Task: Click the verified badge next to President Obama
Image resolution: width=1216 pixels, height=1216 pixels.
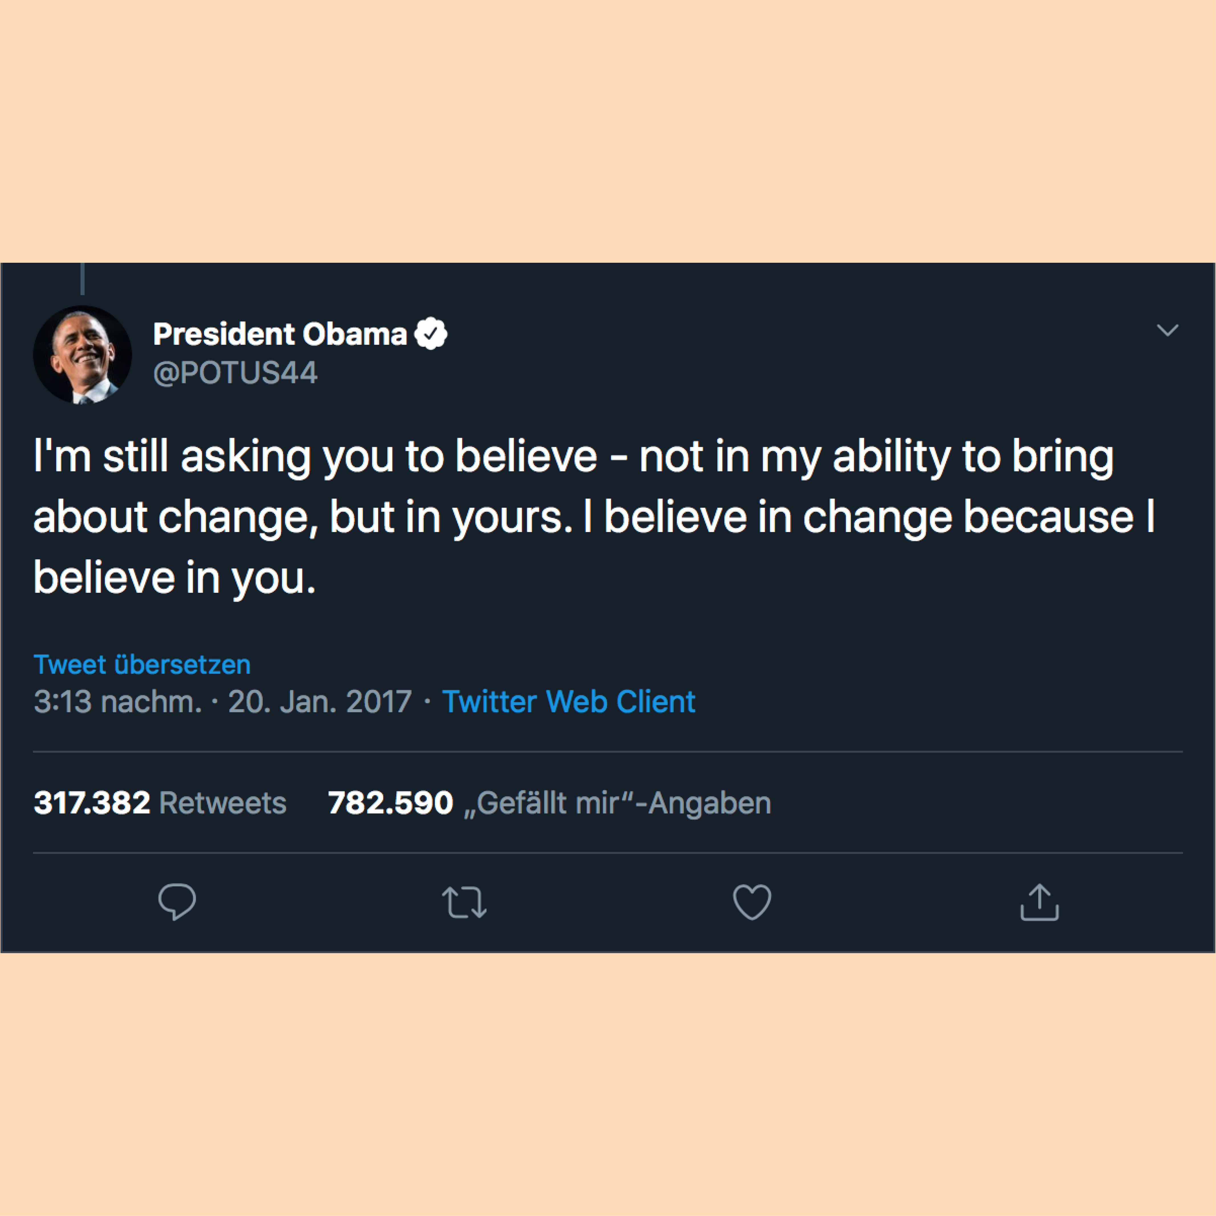Action: (x=431, y=334)
